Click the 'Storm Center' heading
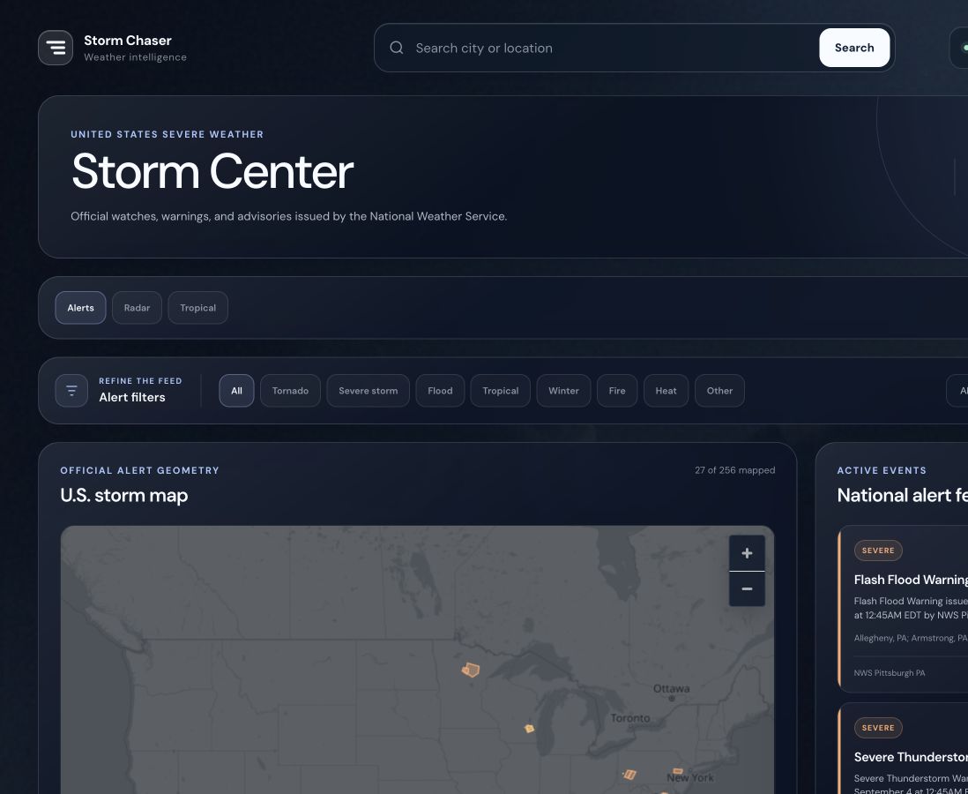Viewport: 968px width, 794px height. [x=212, y=171]
